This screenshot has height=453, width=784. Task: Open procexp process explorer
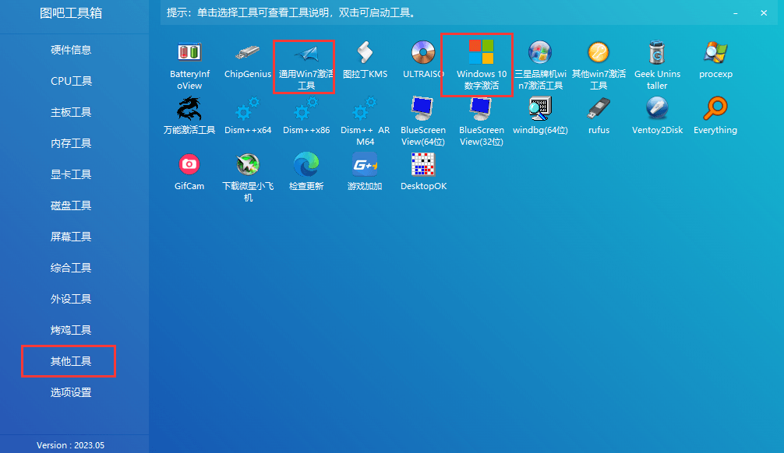715,57
